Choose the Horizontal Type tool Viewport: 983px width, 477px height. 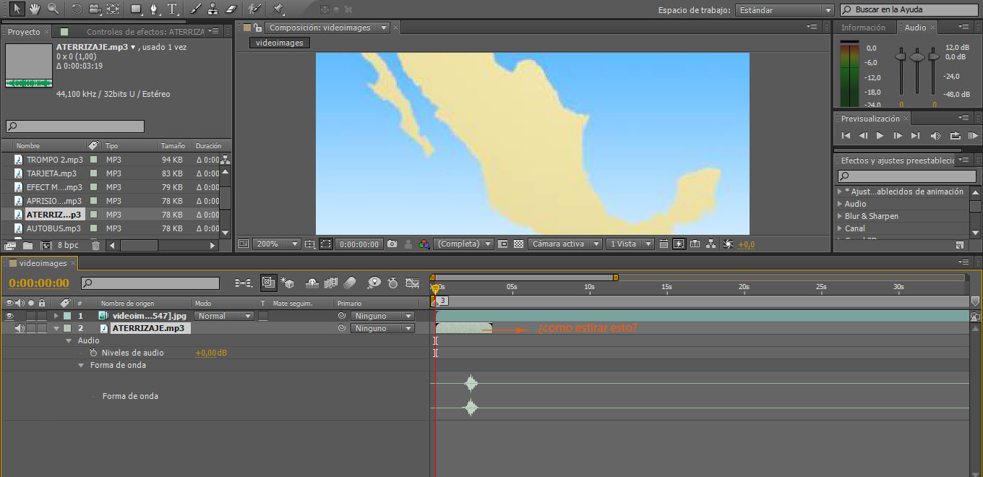172,9
